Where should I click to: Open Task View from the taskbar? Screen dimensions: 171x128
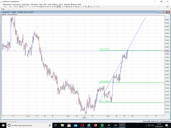pos(56,125)
